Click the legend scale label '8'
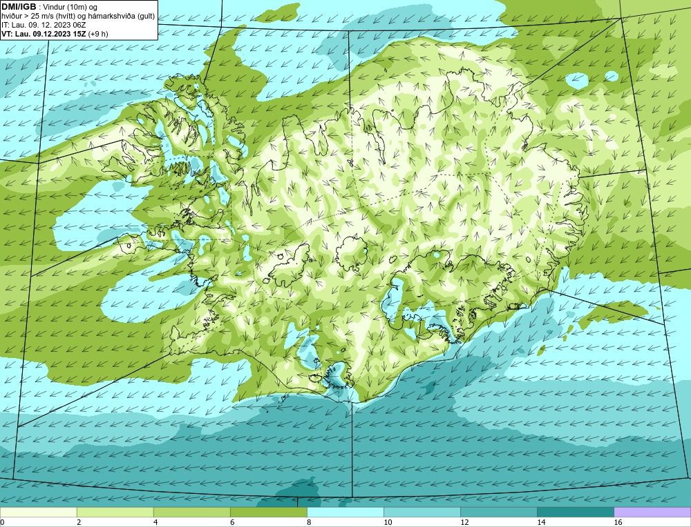 (309, 522)
